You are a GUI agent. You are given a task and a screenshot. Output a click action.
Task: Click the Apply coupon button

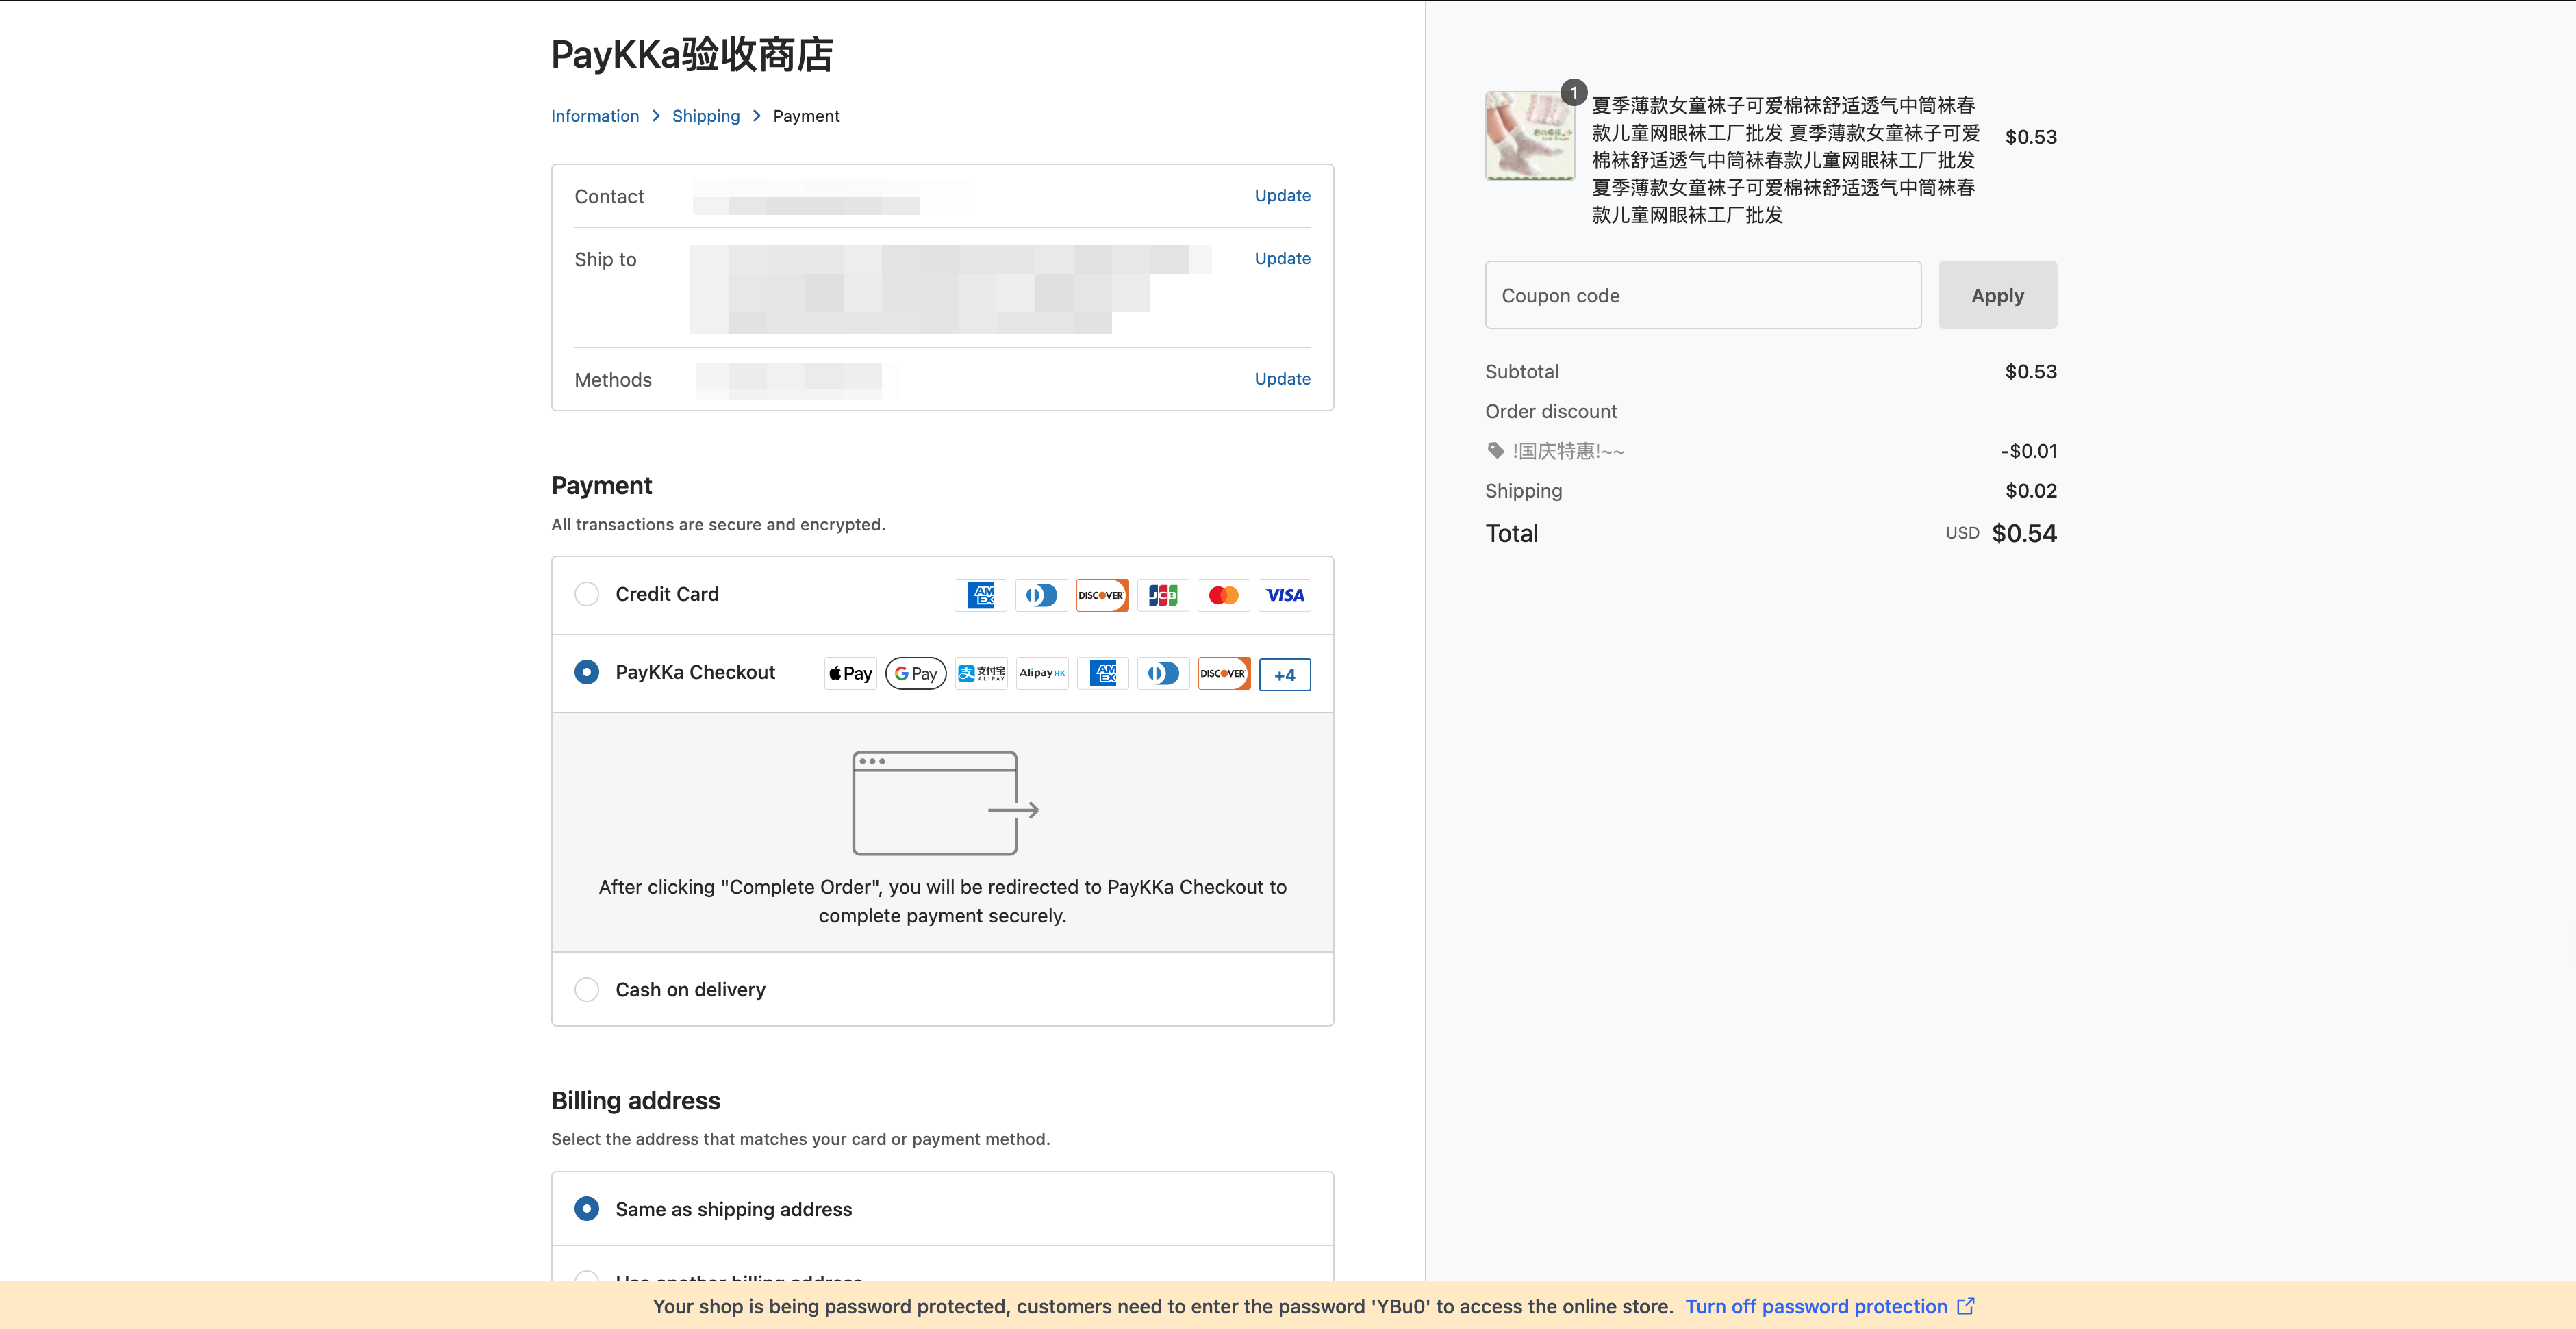(x=1997, y=296)
